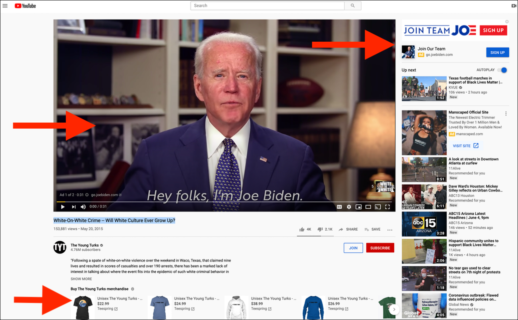Open the $38.99 white hoodie merchandise item
This screenshot has width=518, height=320.
pyautogui.click(x=236, y=308)
